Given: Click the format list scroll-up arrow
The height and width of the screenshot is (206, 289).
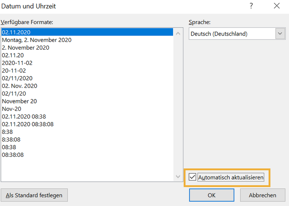Looking at the screenshot, I should pyautogui.click(x=178, y=33).
